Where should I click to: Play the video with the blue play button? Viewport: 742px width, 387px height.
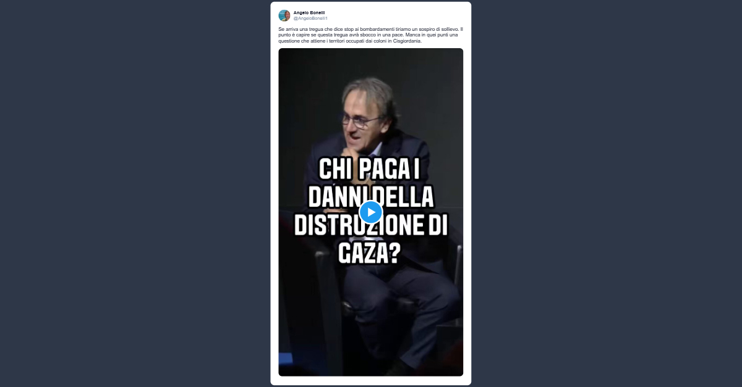(370, 212)
